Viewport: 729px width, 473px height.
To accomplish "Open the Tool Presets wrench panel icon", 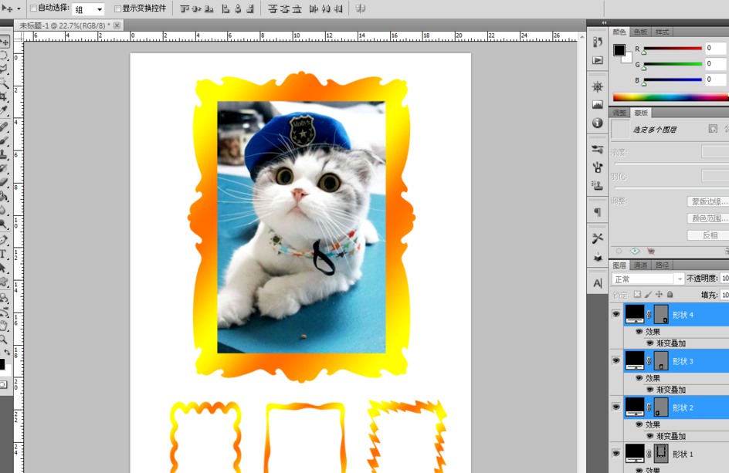I will 598,238.
